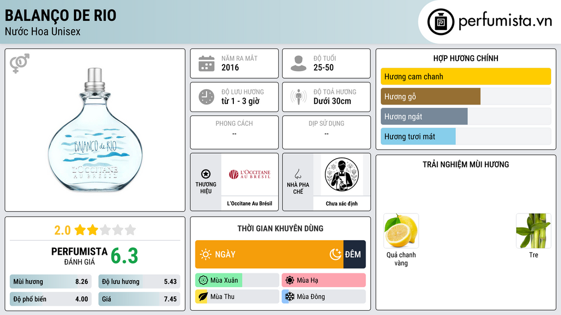561x315 pixels.
Task: Click the launch year value 2016
Action: [x=230, y=67]
